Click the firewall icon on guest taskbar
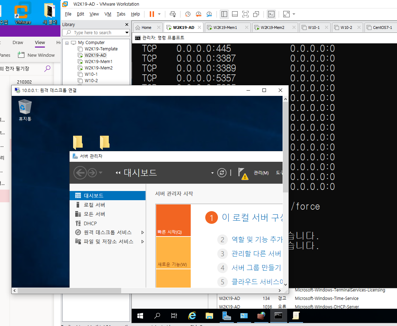Viewport: 397px width, 326px height. point(261,316)
